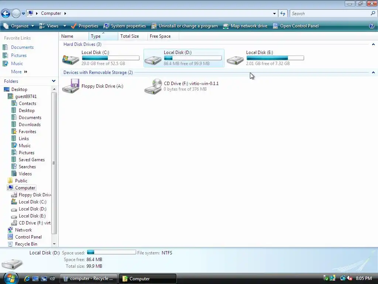Screen dimensions: 378x284
Task: Click Local Disk (E:) capacity bar
Action: 275,58
